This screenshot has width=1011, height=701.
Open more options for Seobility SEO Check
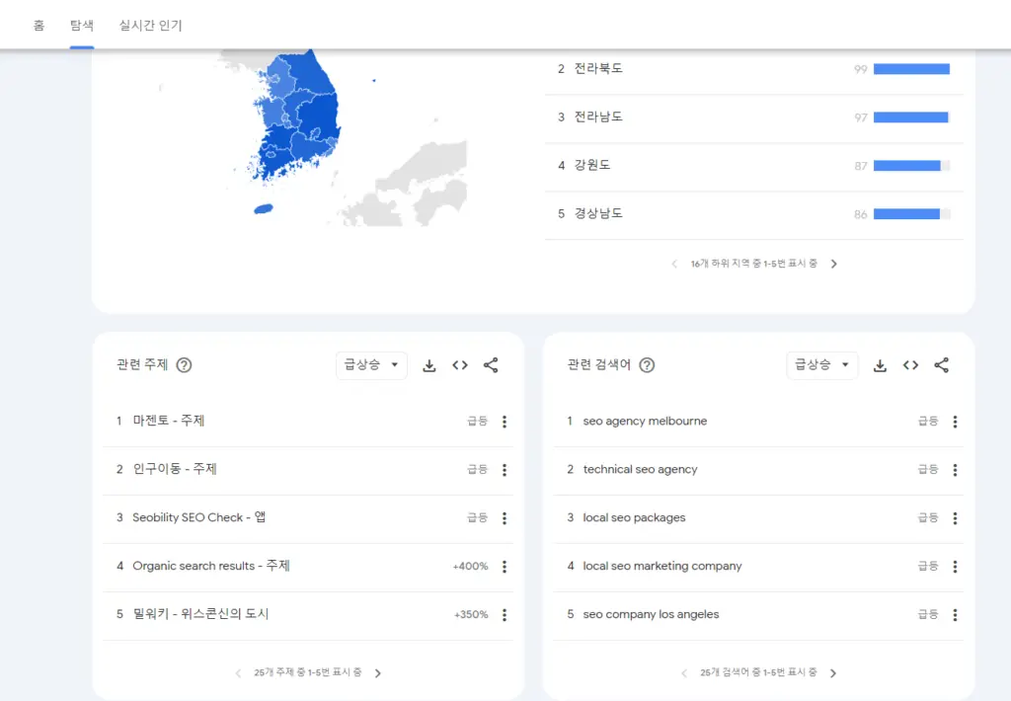tap(505, 518)
